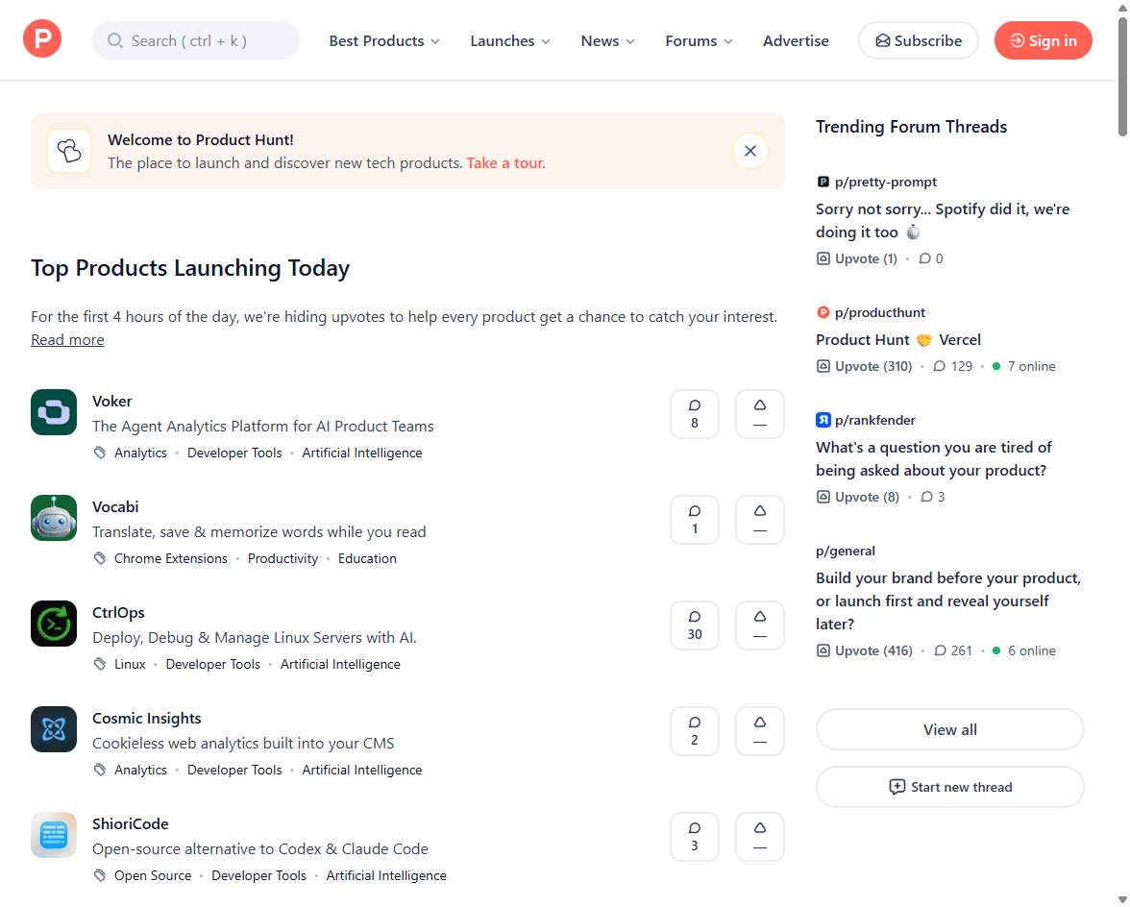
Task: View the 30 comments on CtrlOps
Action: (695, 625)
